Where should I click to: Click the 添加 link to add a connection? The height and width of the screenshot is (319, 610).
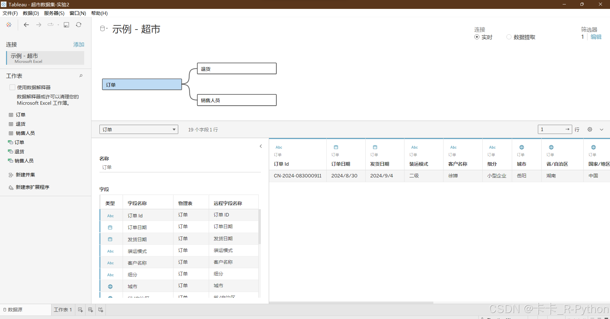[79, 44]
